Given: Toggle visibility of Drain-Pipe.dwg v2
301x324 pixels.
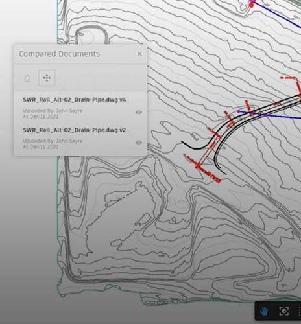Looking at the screenshot, I should click(x=139, y=143).
